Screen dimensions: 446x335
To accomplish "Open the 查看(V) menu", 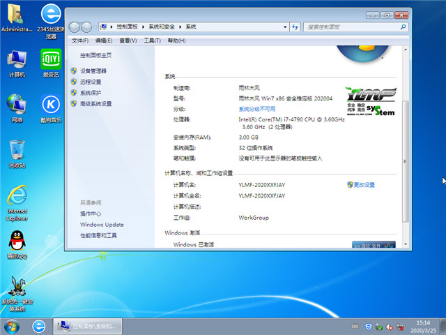I will click(128, 40).
